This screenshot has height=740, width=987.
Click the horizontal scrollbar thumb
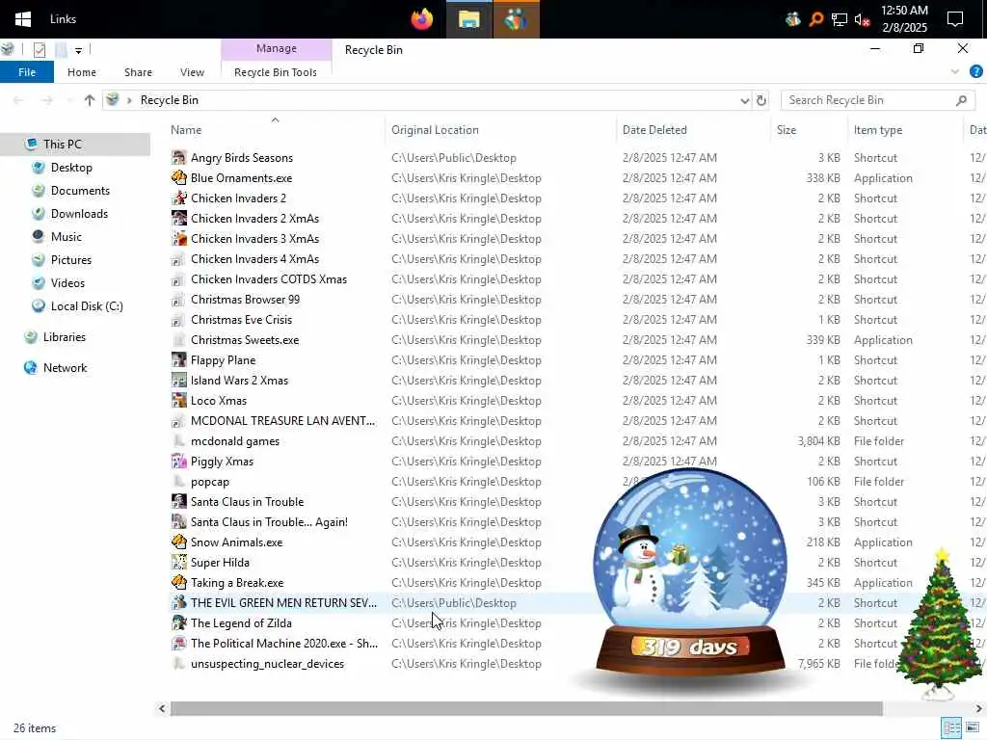[x=526, y=708]
